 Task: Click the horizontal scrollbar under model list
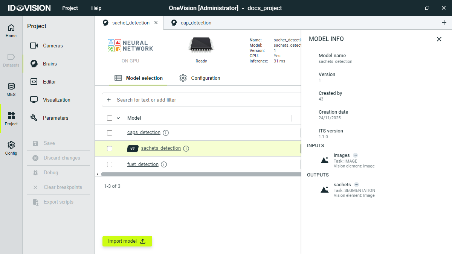(200, 174)
